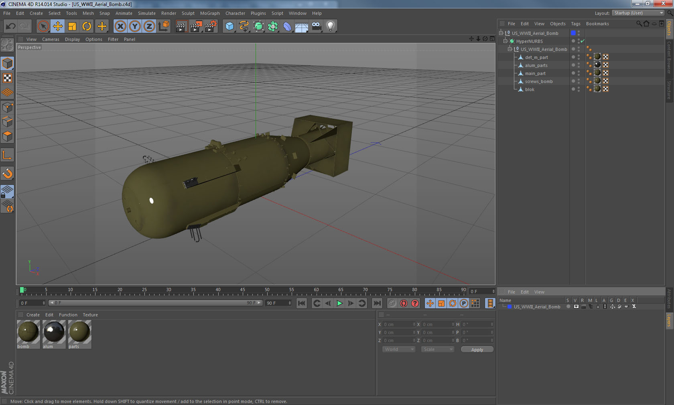
Task: Open Object Manager Tags menu
Action: click(576, 24)
